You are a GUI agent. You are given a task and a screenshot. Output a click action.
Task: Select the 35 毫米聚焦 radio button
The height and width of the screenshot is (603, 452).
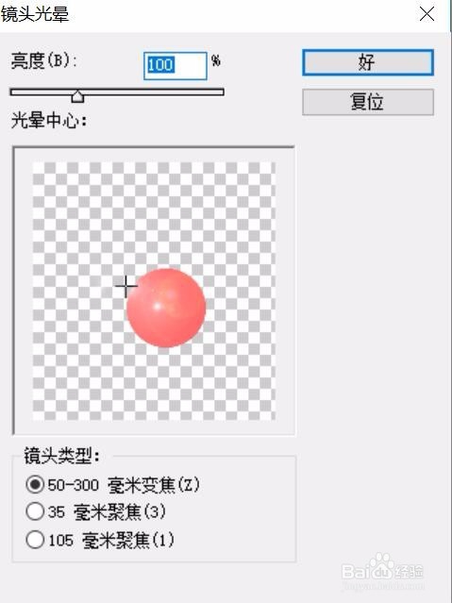(x=35, y=511)
